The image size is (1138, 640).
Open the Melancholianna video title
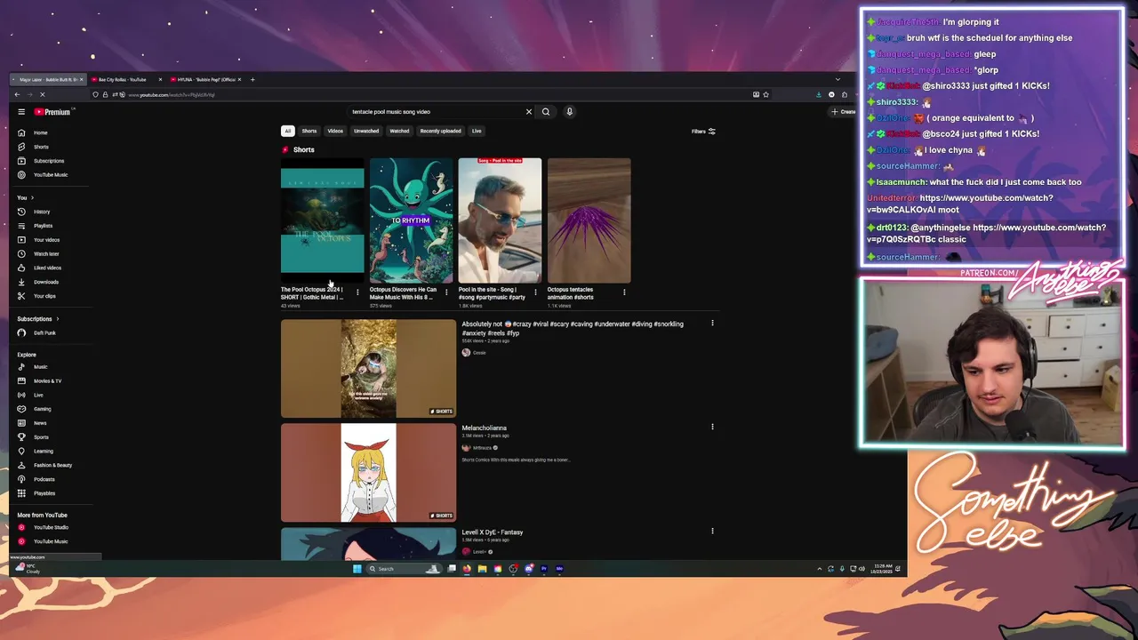click(485, 428)
